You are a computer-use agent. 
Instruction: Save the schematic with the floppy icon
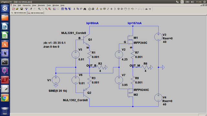tap(22, 9)
